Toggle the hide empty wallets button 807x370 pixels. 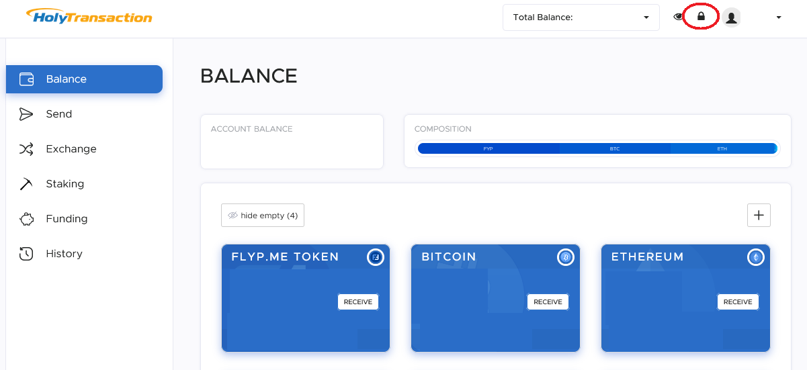[263, 216]
